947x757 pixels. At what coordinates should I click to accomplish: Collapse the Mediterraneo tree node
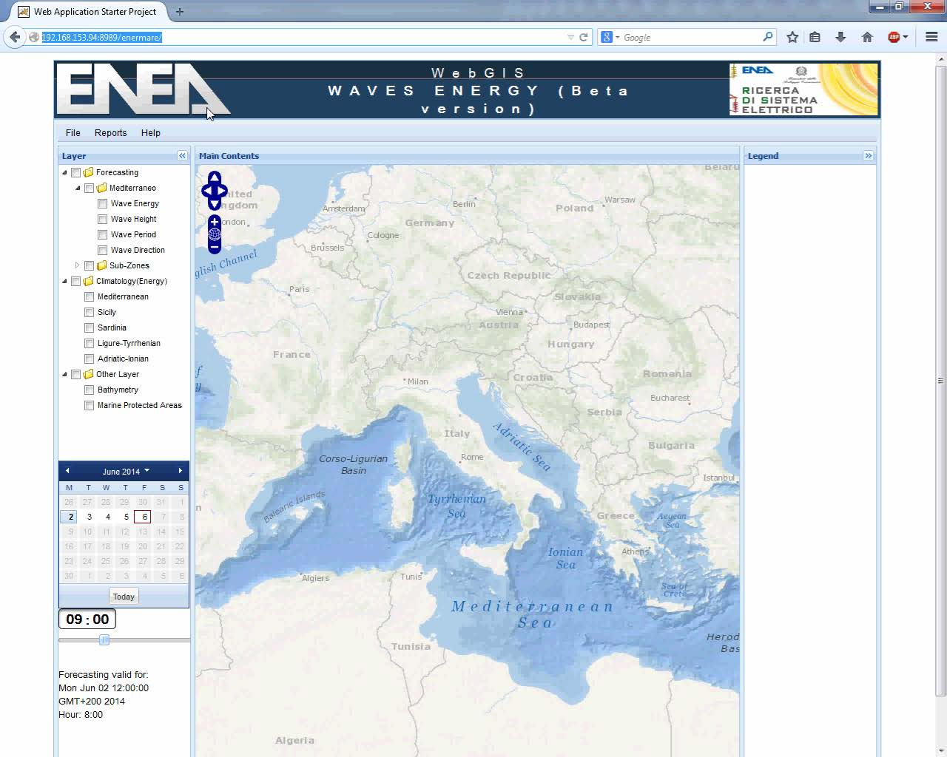78,188
